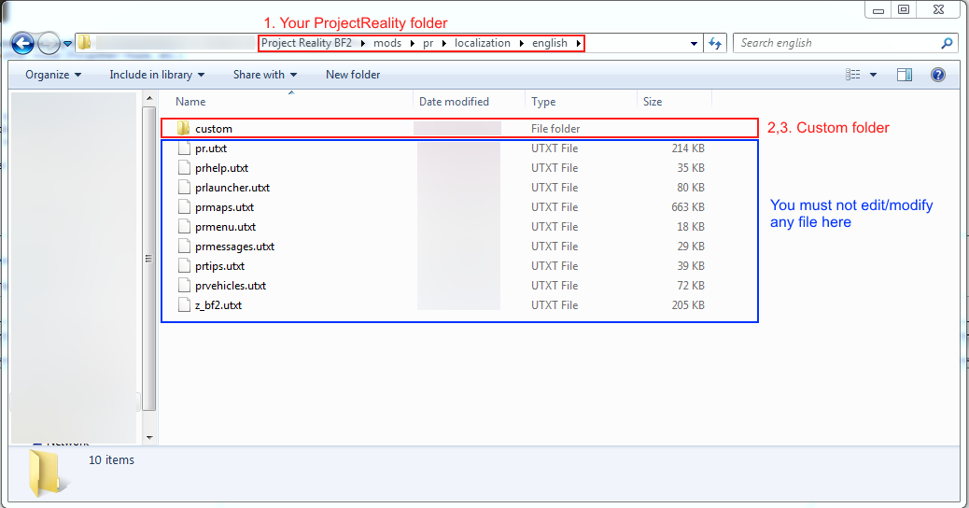This screenshot has height=508, width=969.
Task: Click the search magnifier icon
Action: click(x=947, y=43)
